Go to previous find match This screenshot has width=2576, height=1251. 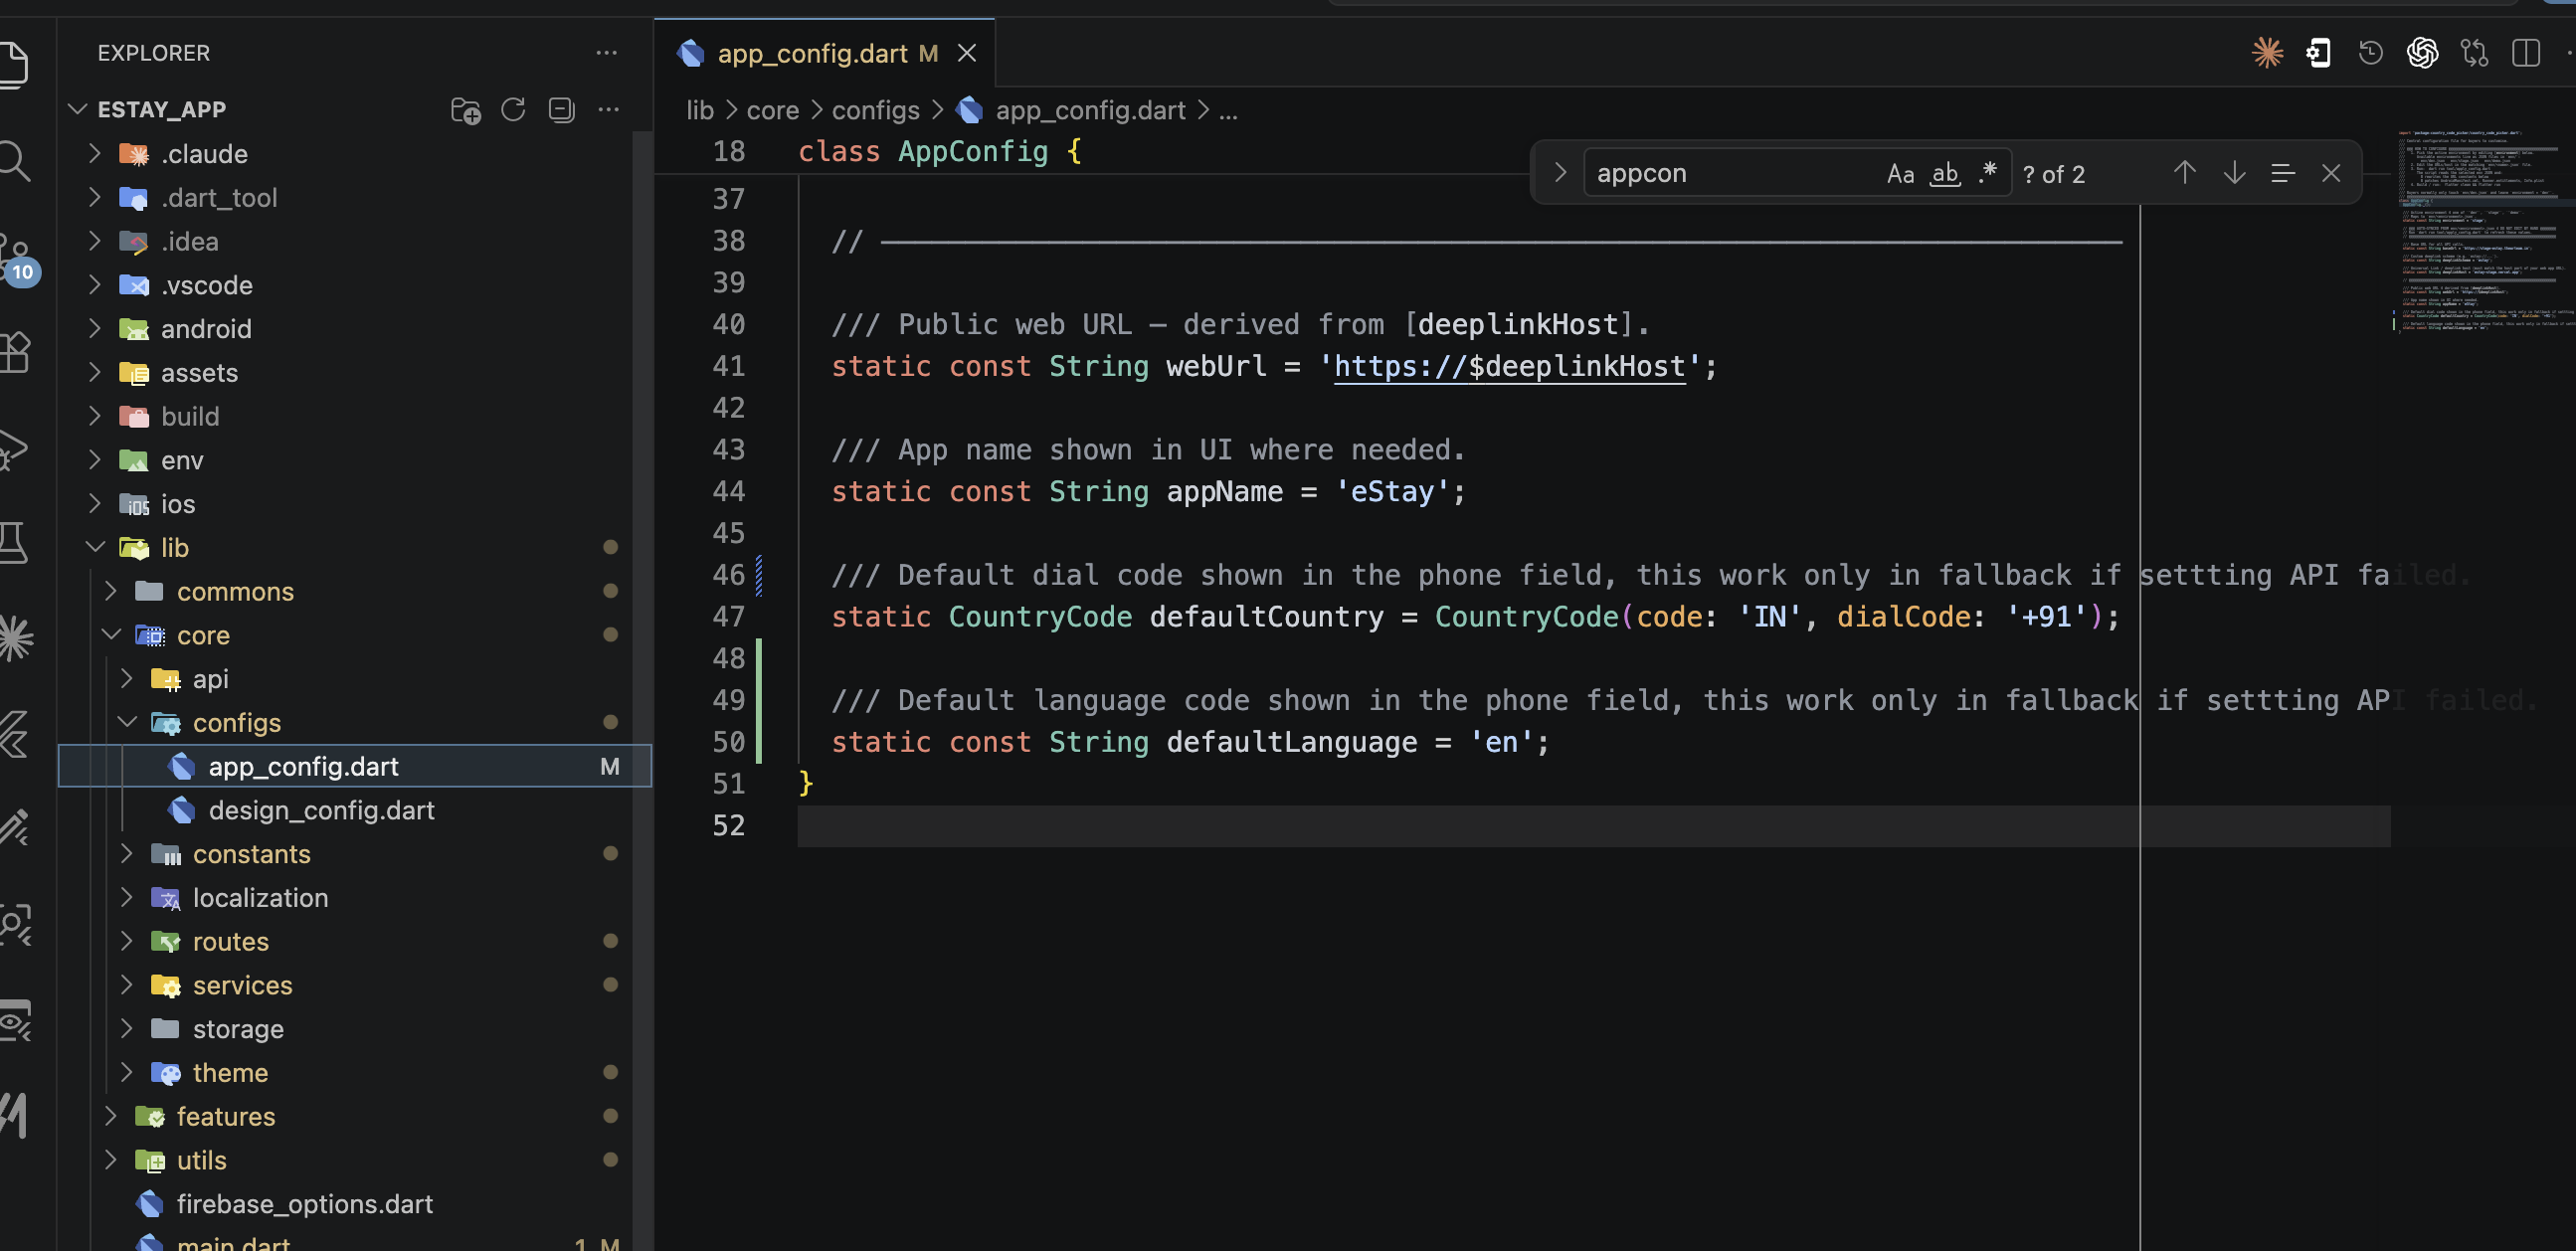click(x=2185, y=173)
